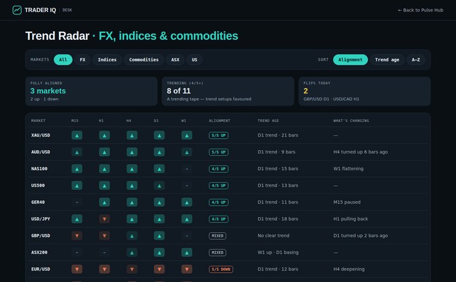Click XAU/USD H4 up arrow
This screenshot has height=282, width=456.
(132, 135)
